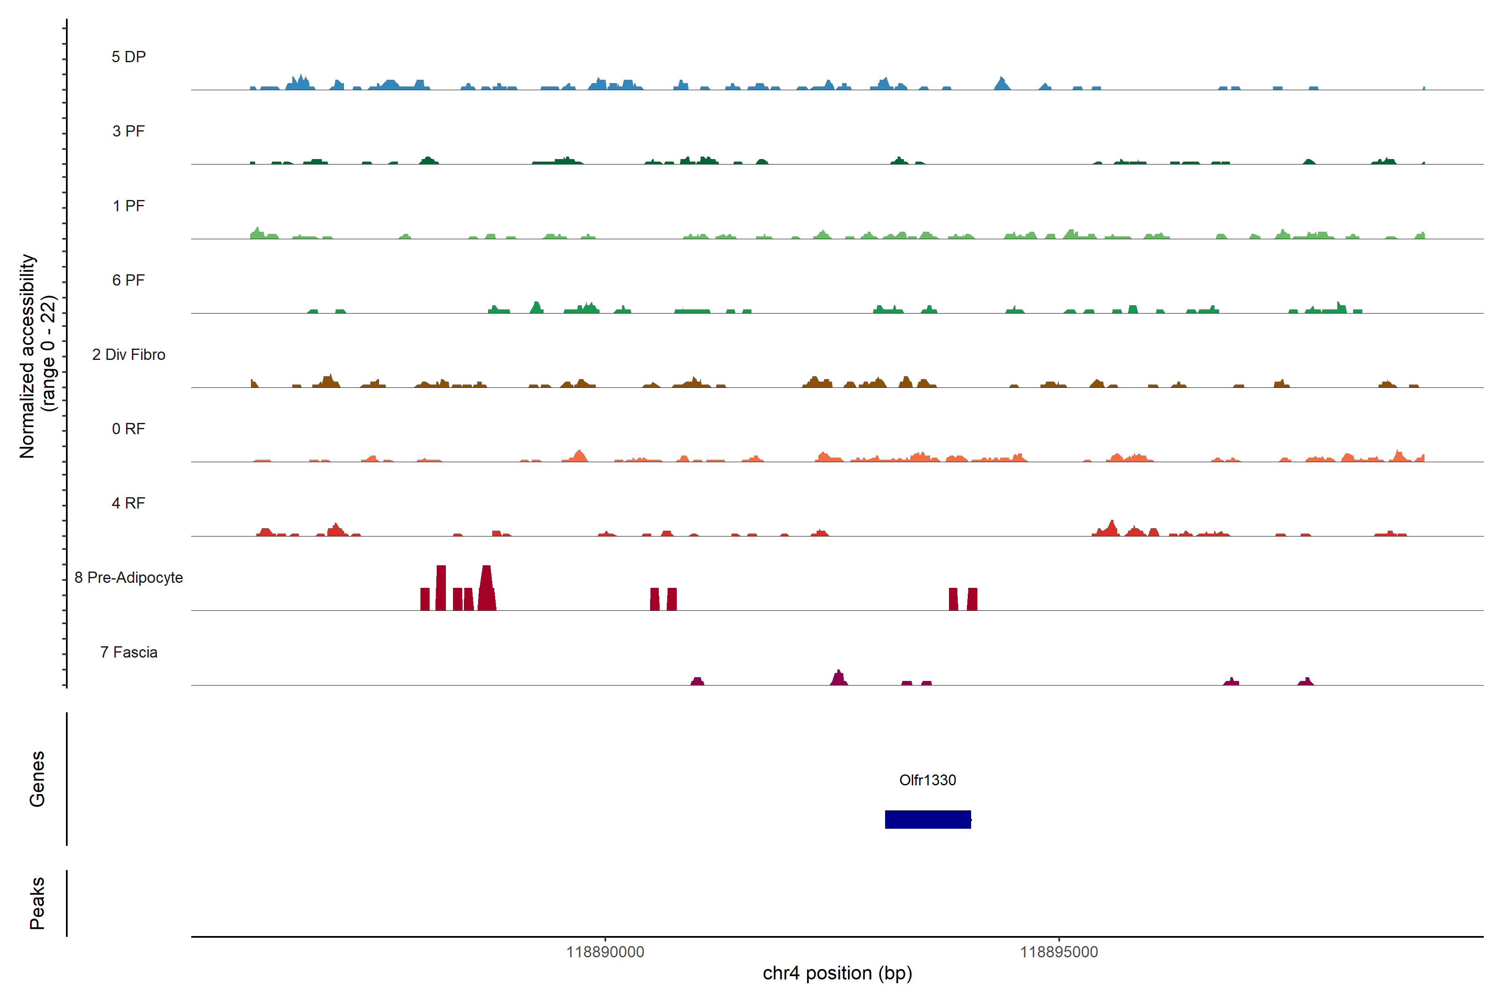Click the tallest Pre-Adipocyte crimson peak

pyautogui.click(x=486, y=588)
